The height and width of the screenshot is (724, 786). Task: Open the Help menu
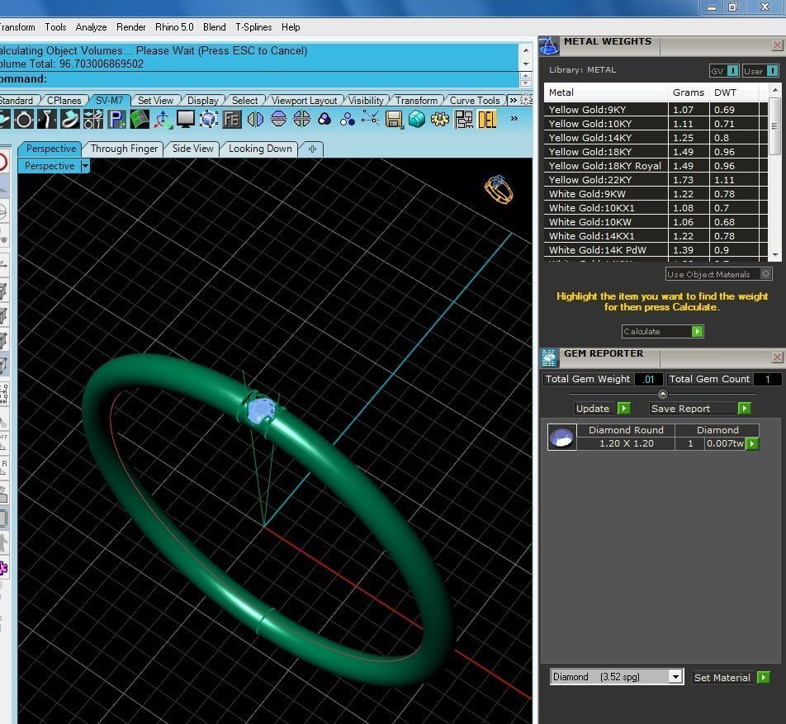coord(291,27)
